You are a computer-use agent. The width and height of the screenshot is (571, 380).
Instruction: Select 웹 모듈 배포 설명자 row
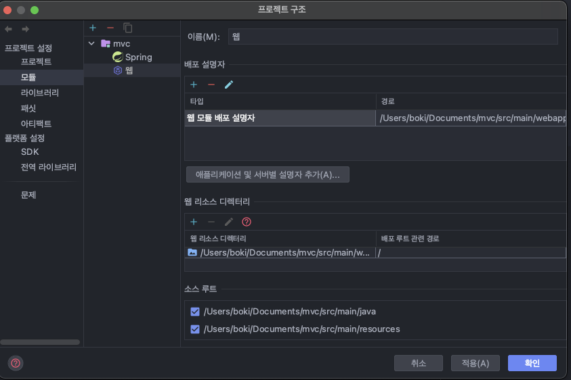(280, 118)
